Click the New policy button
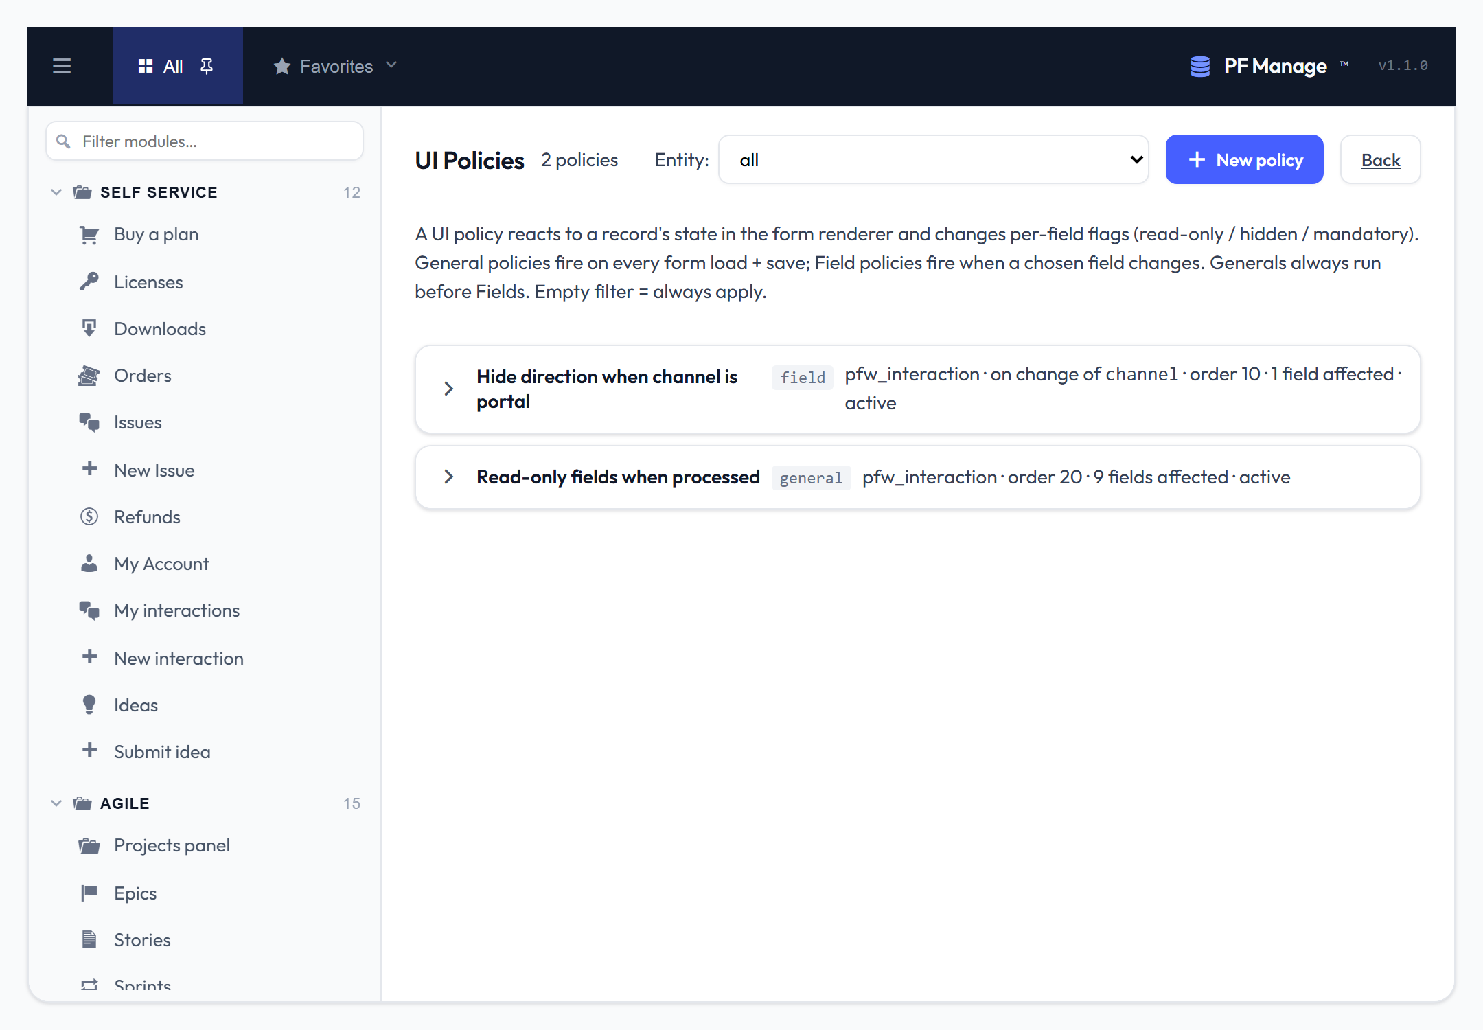 coord(1244,159)
